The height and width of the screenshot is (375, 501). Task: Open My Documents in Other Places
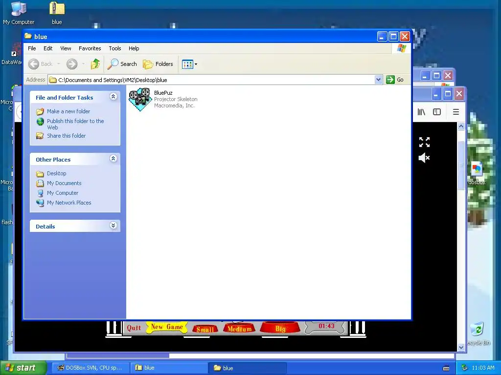[64, 184]
